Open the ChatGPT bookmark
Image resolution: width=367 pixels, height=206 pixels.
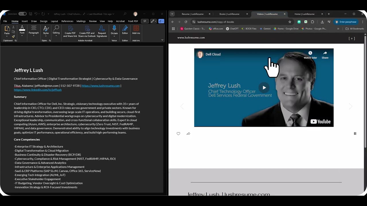(x=232, y=29)
